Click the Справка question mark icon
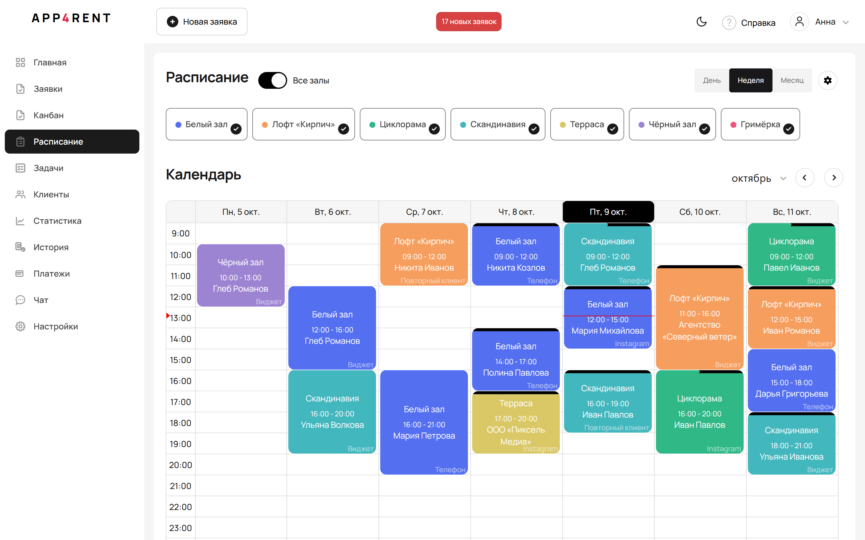Screen dimensions: 865x540 point(729,23)
